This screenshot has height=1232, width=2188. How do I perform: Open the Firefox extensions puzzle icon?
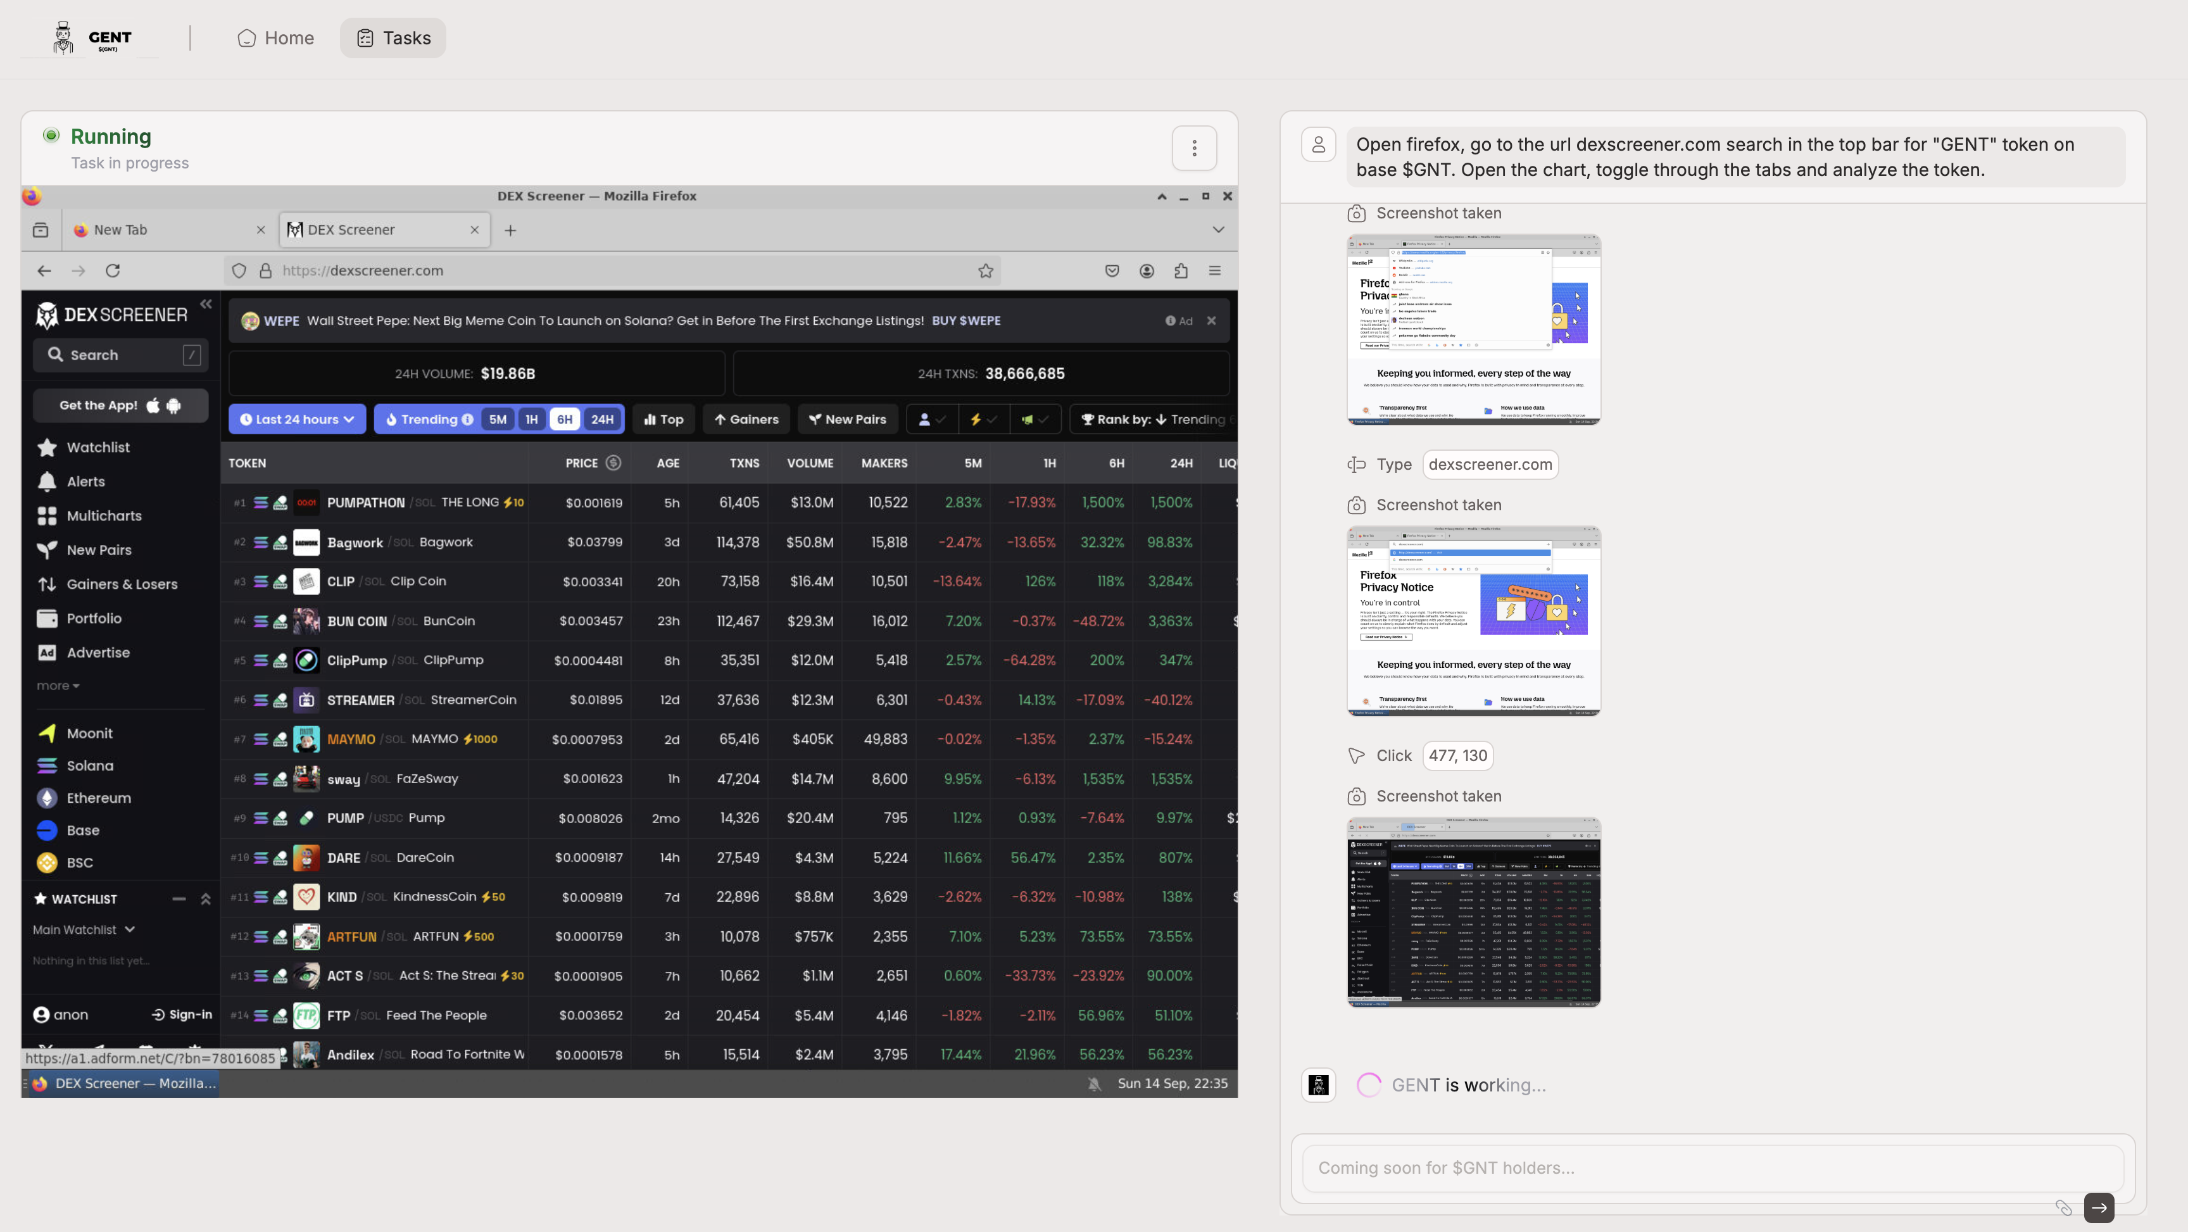point(1181,271)
